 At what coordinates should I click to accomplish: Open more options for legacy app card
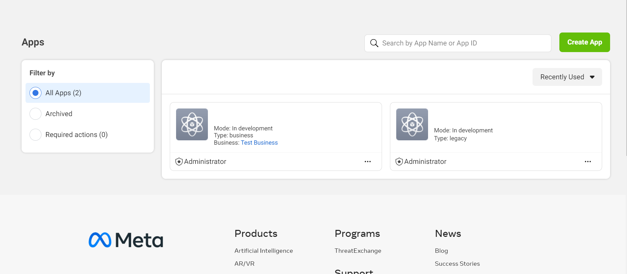coord(588,162)
